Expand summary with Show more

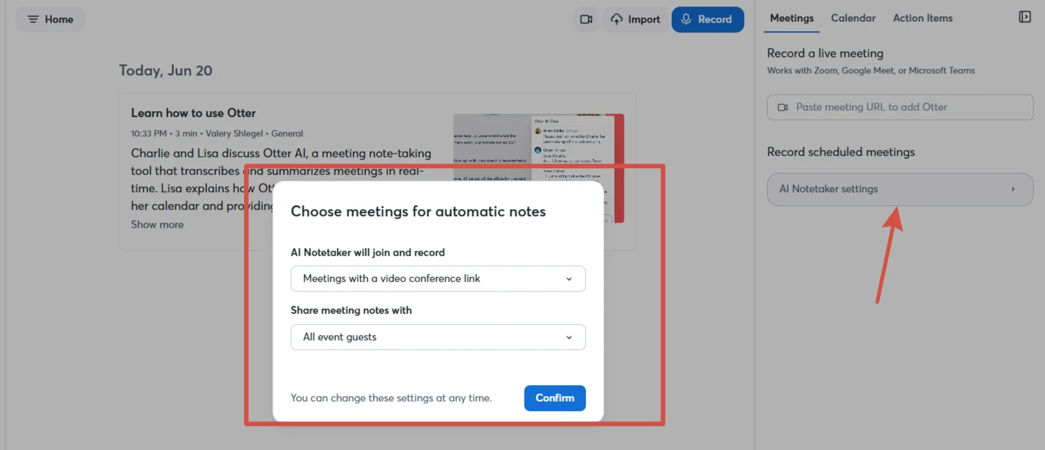pos(157,225)
